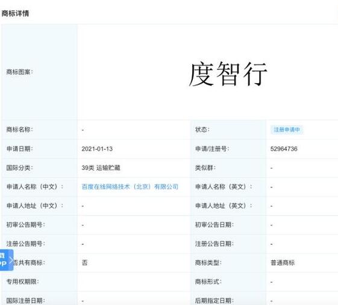
Task: Click the 国际分类 field label
Action: (x=20, y=168)
